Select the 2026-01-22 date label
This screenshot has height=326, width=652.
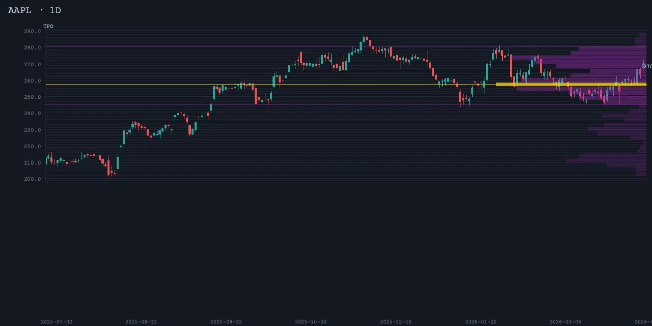pos(480,322)
